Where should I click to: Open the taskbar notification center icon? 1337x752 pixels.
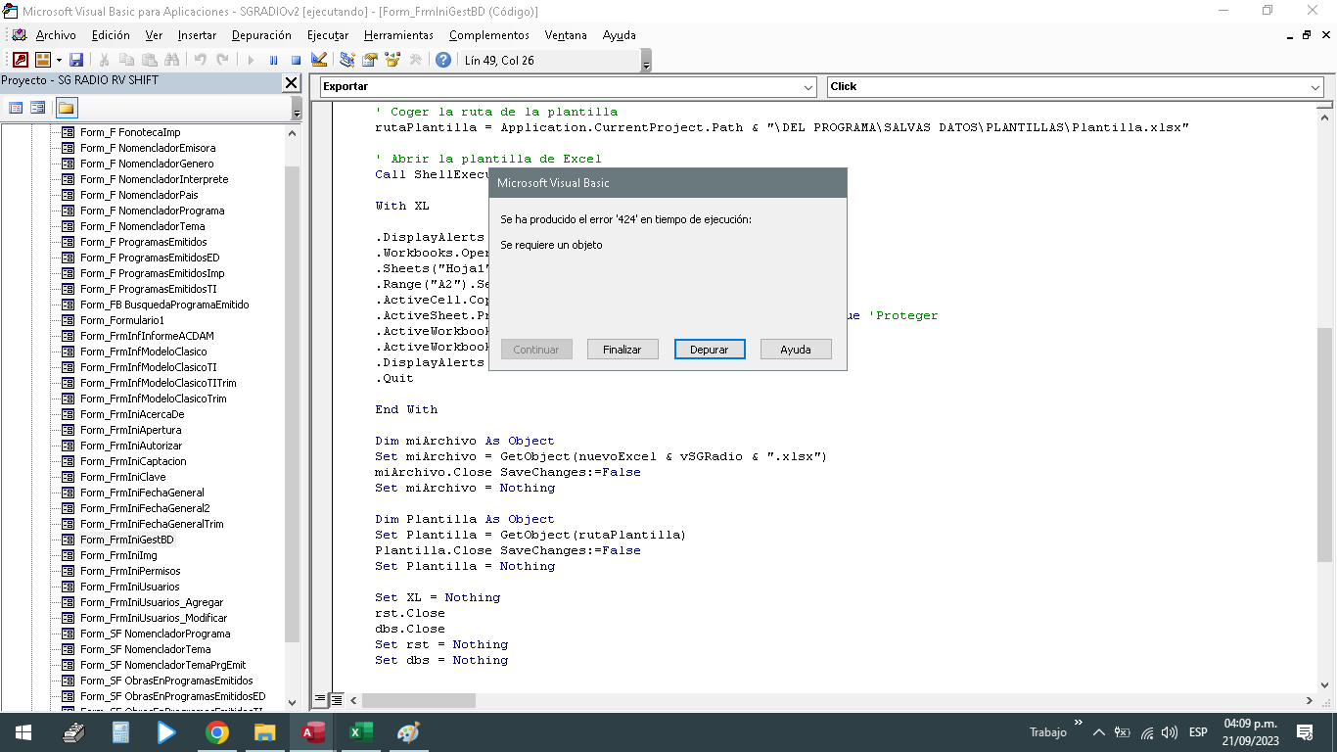1305,732
